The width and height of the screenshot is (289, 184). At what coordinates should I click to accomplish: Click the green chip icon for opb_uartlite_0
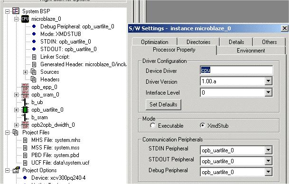25,110
